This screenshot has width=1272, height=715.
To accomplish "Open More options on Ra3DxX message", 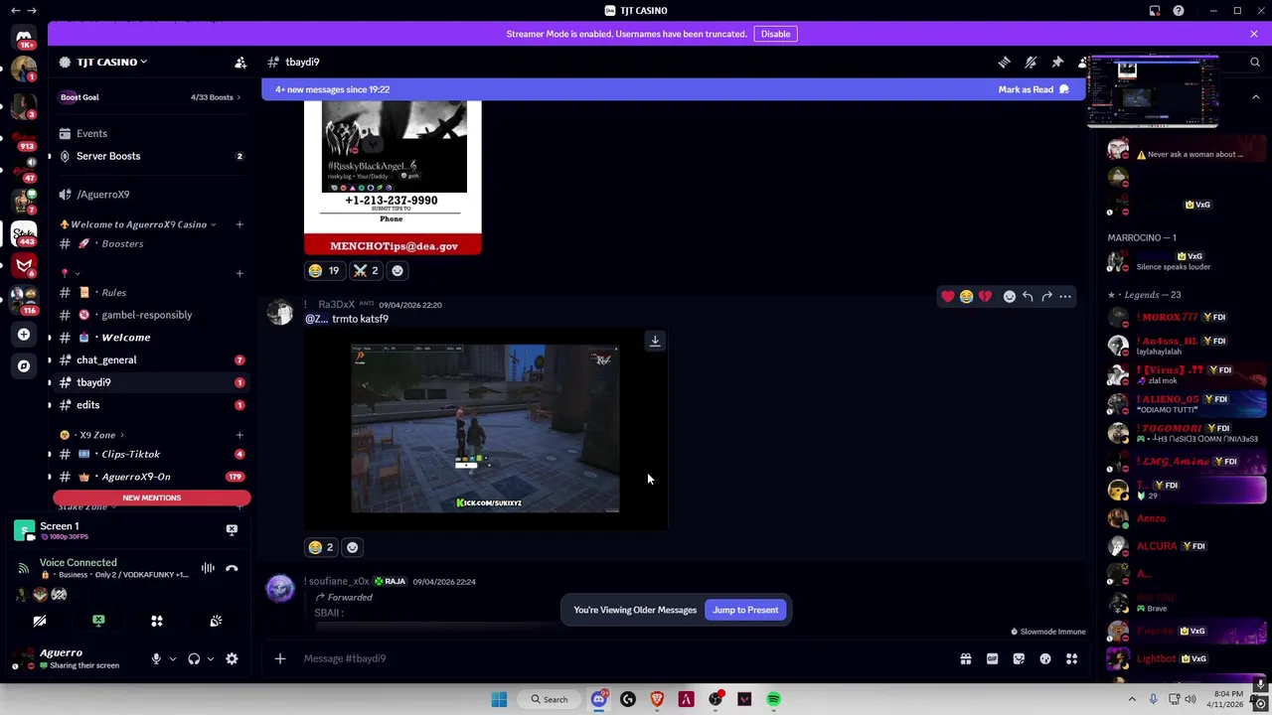I will 1065,296.
